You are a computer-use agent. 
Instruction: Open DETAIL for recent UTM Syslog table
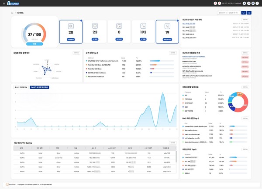tap(173, 143)
